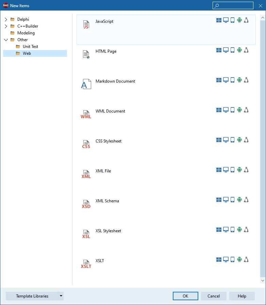Open the Template Libraries dropdown arrow
The width and height of the screenshot is (266, 305).
coord(61,296)
